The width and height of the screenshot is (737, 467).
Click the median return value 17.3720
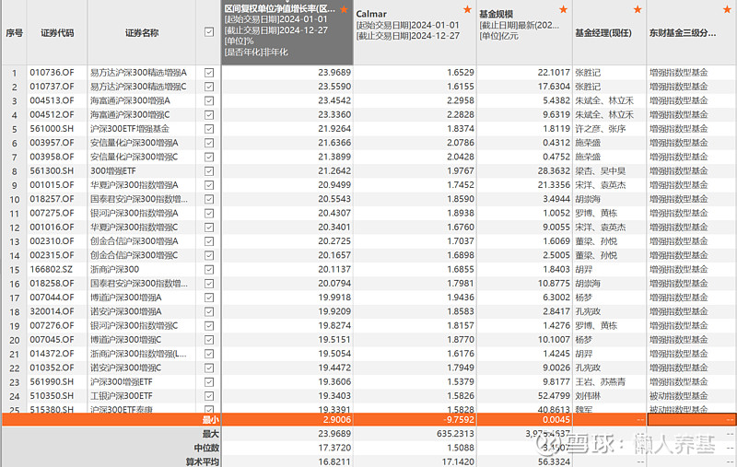tap(334, 448)
